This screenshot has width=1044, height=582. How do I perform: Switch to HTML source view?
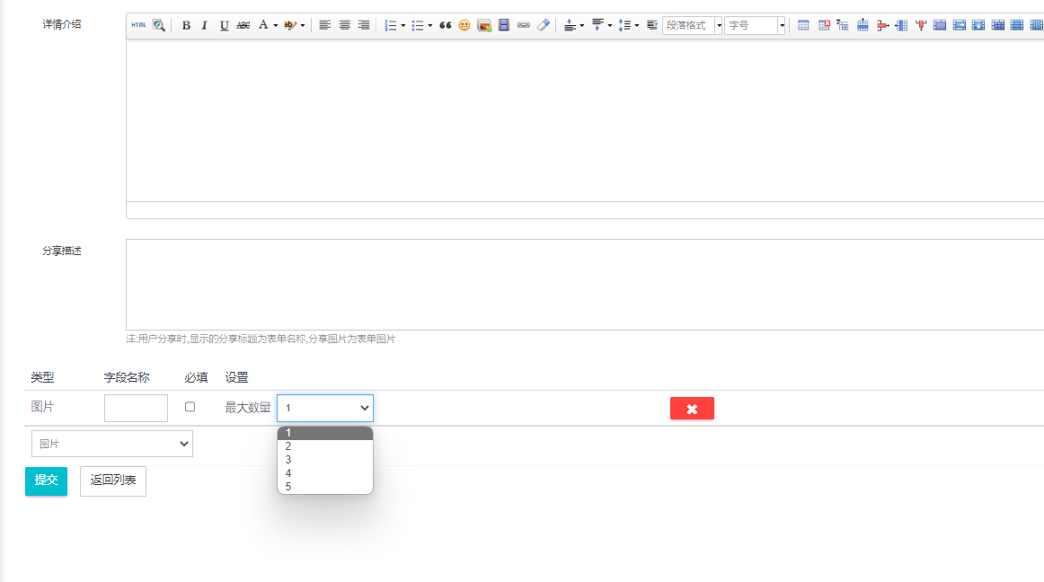(138, 25)
